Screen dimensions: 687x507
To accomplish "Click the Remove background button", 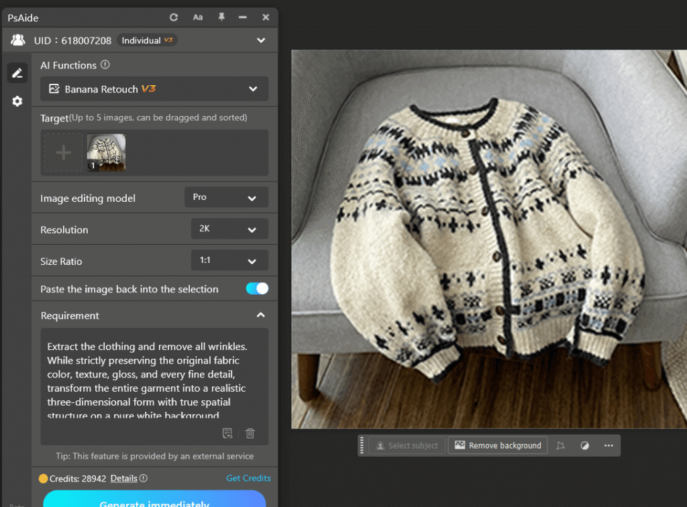I will 498,445.
